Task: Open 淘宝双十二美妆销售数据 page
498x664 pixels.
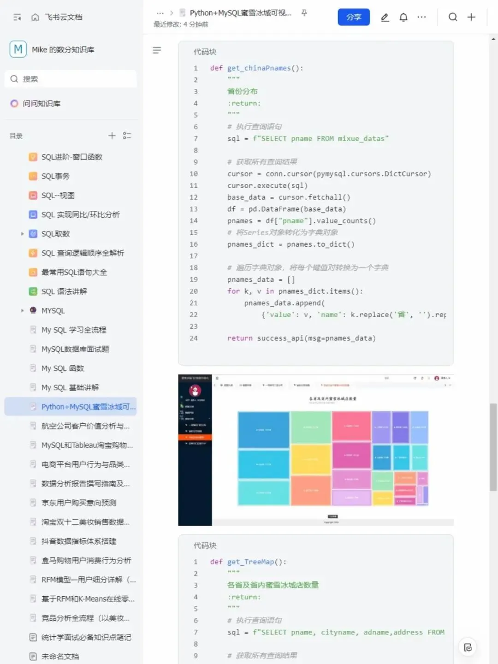Action: pos(86,522)
